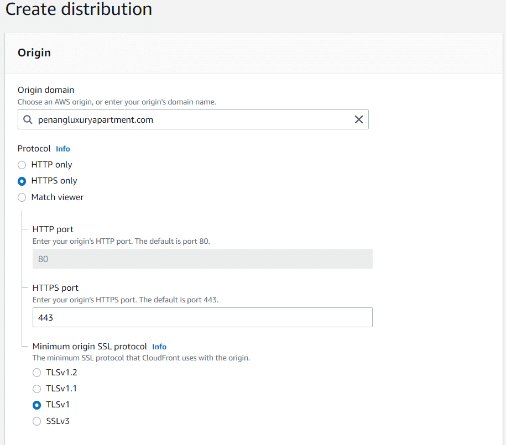Click the search magnifier icon in Origin domain
Image resolution: width=506 pixels, height=445 pixels.
[28, 120]
